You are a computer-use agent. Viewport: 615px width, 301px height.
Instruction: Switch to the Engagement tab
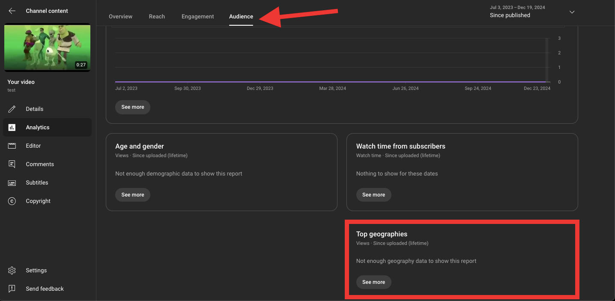197,16
